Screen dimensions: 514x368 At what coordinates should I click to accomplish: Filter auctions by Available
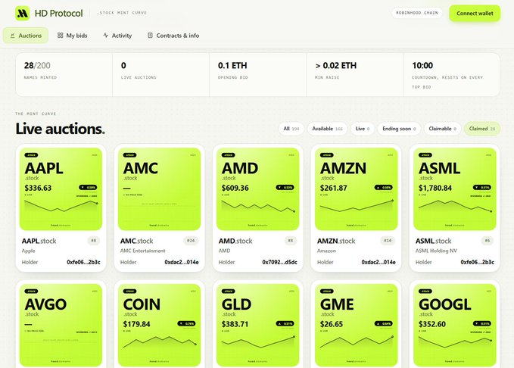point(327,129)
